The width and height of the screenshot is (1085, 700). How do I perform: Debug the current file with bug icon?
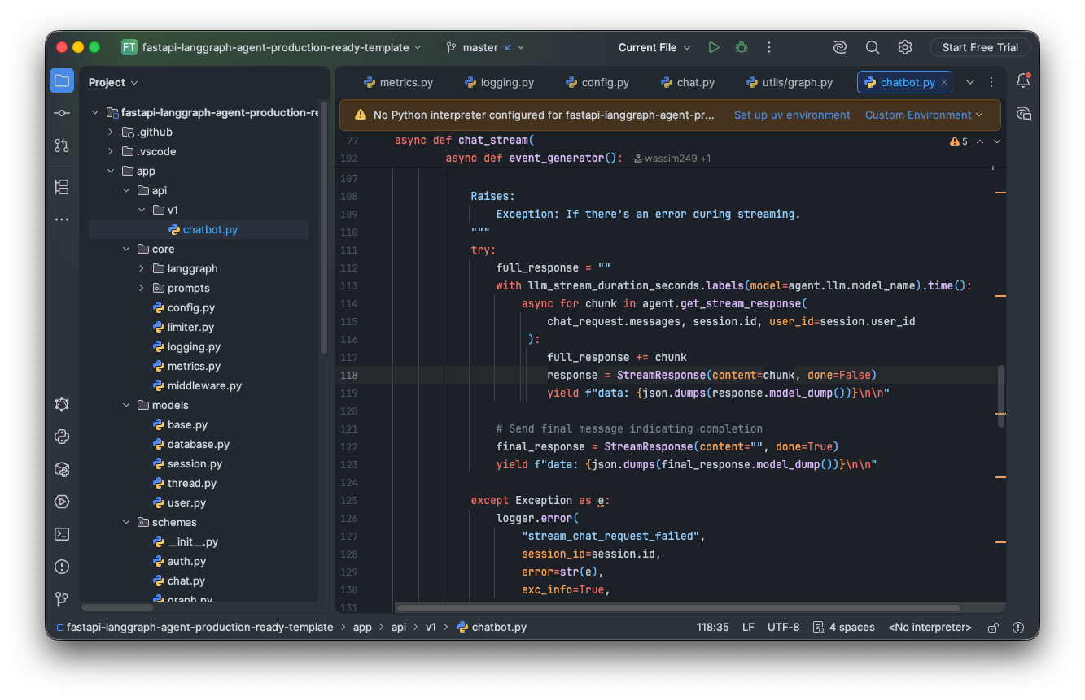coord(742,47)
